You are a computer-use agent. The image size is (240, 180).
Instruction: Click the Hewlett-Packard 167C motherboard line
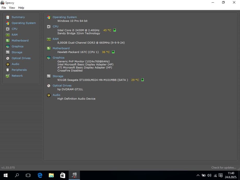78,52
